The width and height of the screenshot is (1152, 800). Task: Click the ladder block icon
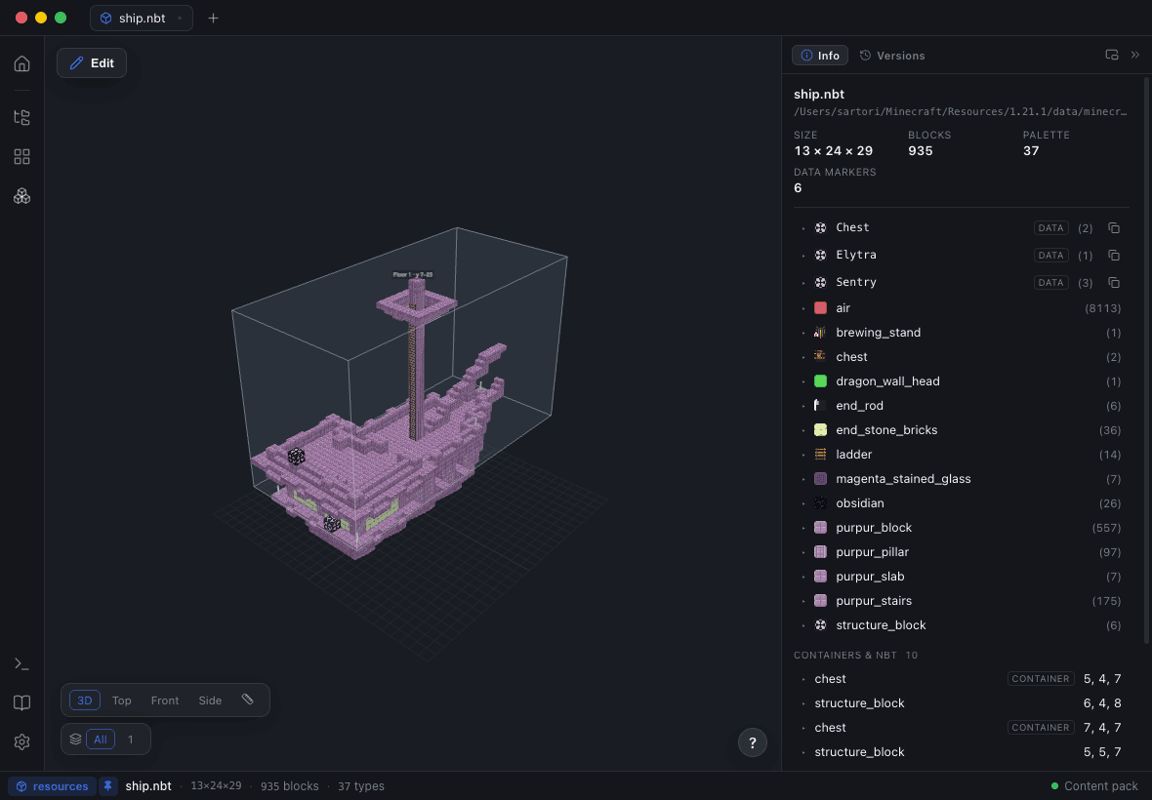point(821,455)
